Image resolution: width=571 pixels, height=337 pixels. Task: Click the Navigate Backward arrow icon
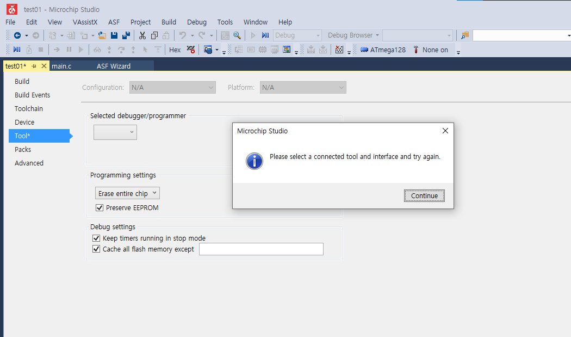(17, 35)
